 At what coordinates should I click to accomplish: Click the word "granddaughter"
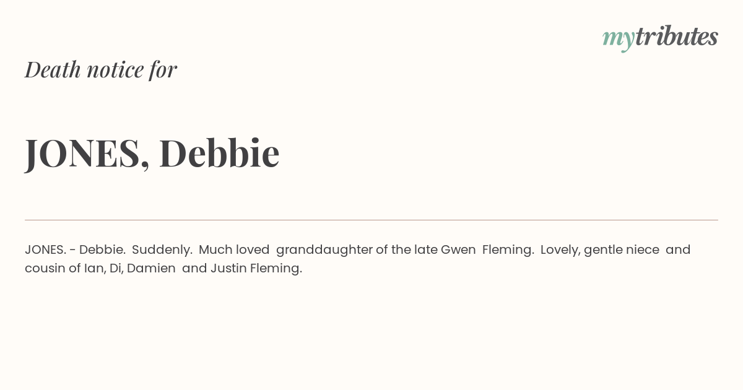click(x=324, y=250)
